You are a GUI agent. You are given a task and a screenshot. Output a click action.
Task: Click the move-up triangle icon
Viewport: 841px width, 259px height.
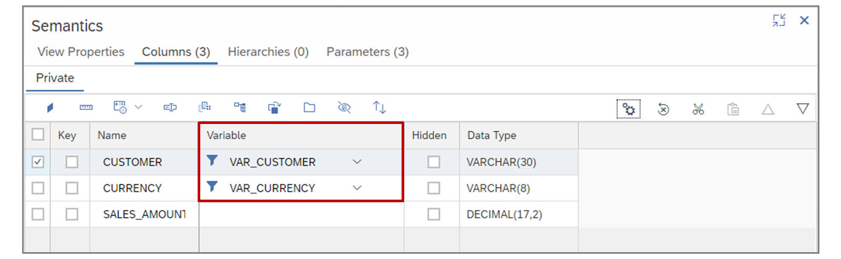pyautogui.click(x=767, y=109)
